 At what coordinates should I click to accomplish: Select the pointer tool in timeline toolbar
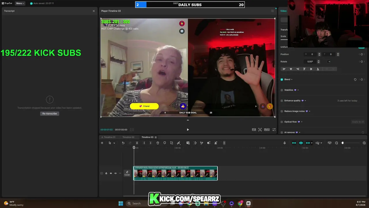click(x=110, y=143)
